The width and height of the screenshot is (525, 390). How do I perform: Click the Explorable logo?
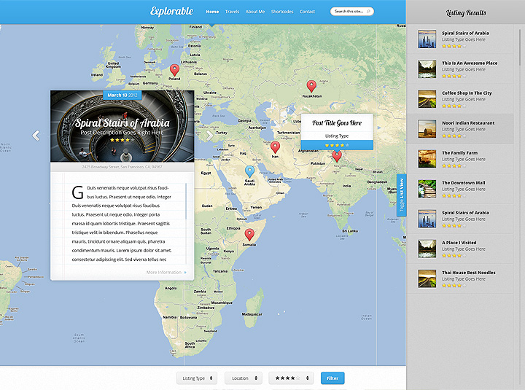click(171, 12)
